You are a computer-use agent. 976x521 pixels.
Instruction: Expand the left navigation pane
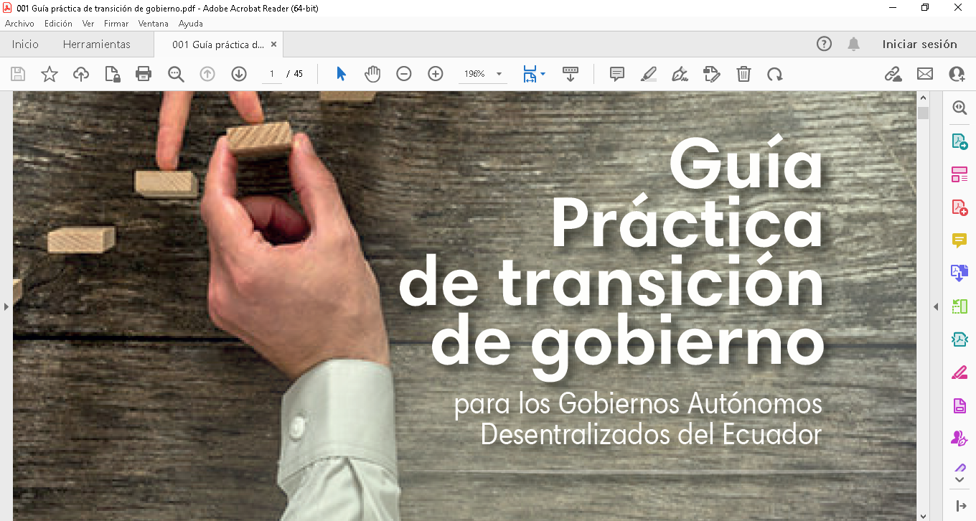6,306
